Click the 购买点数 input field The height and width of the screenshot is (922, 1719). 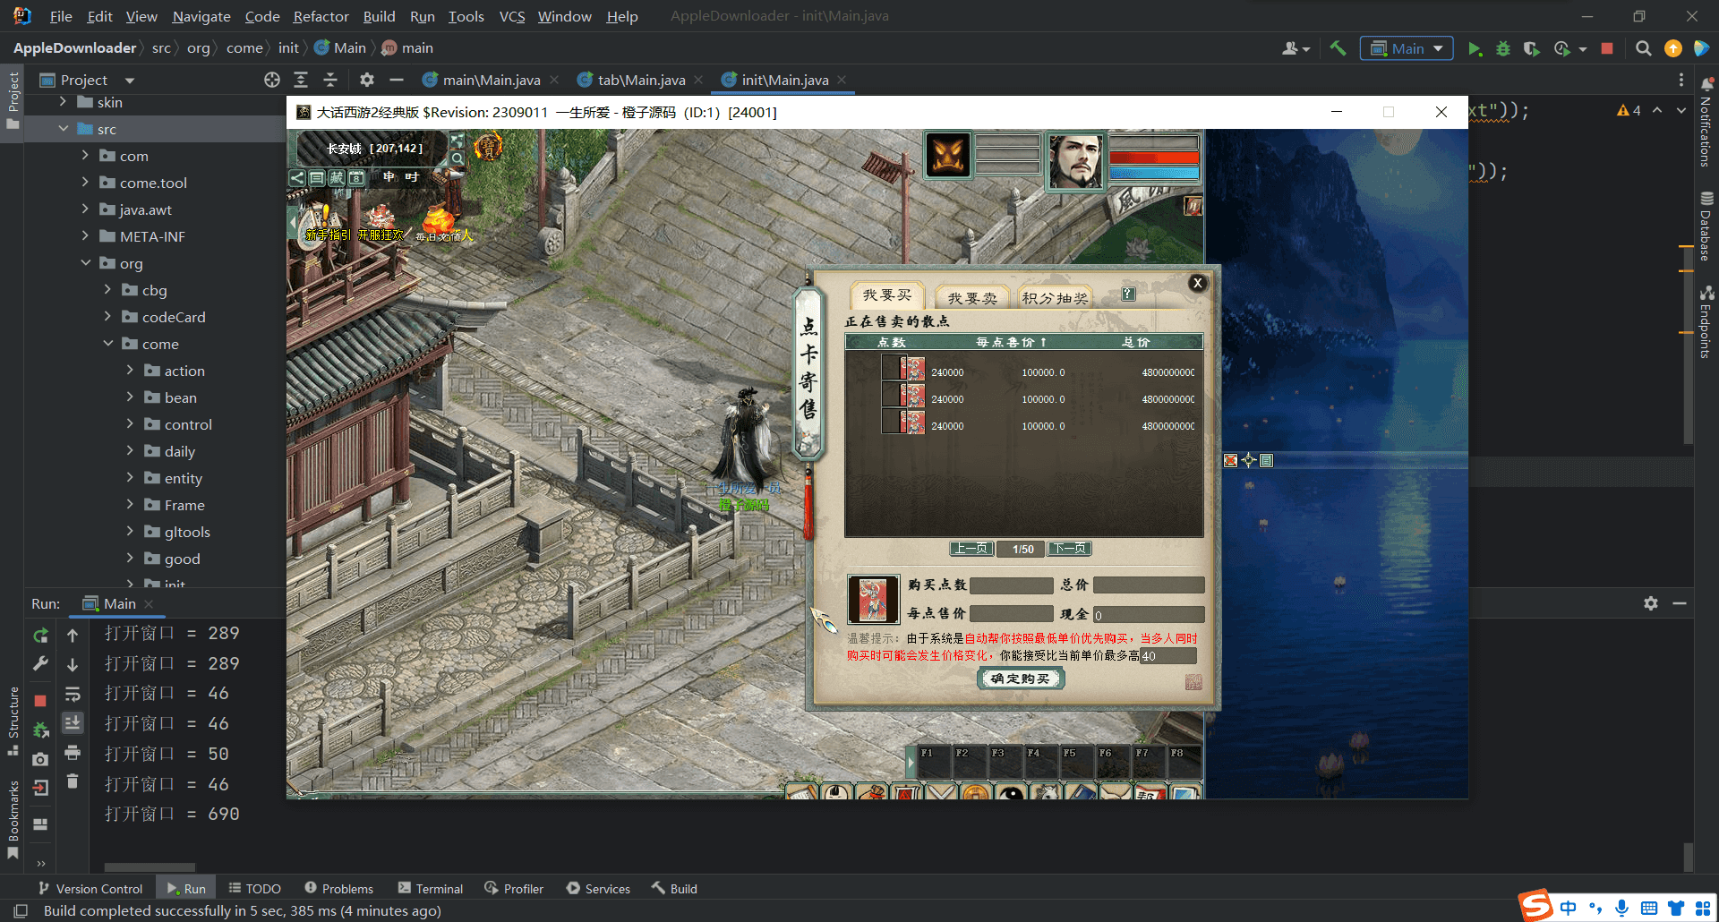point(1011,585)
